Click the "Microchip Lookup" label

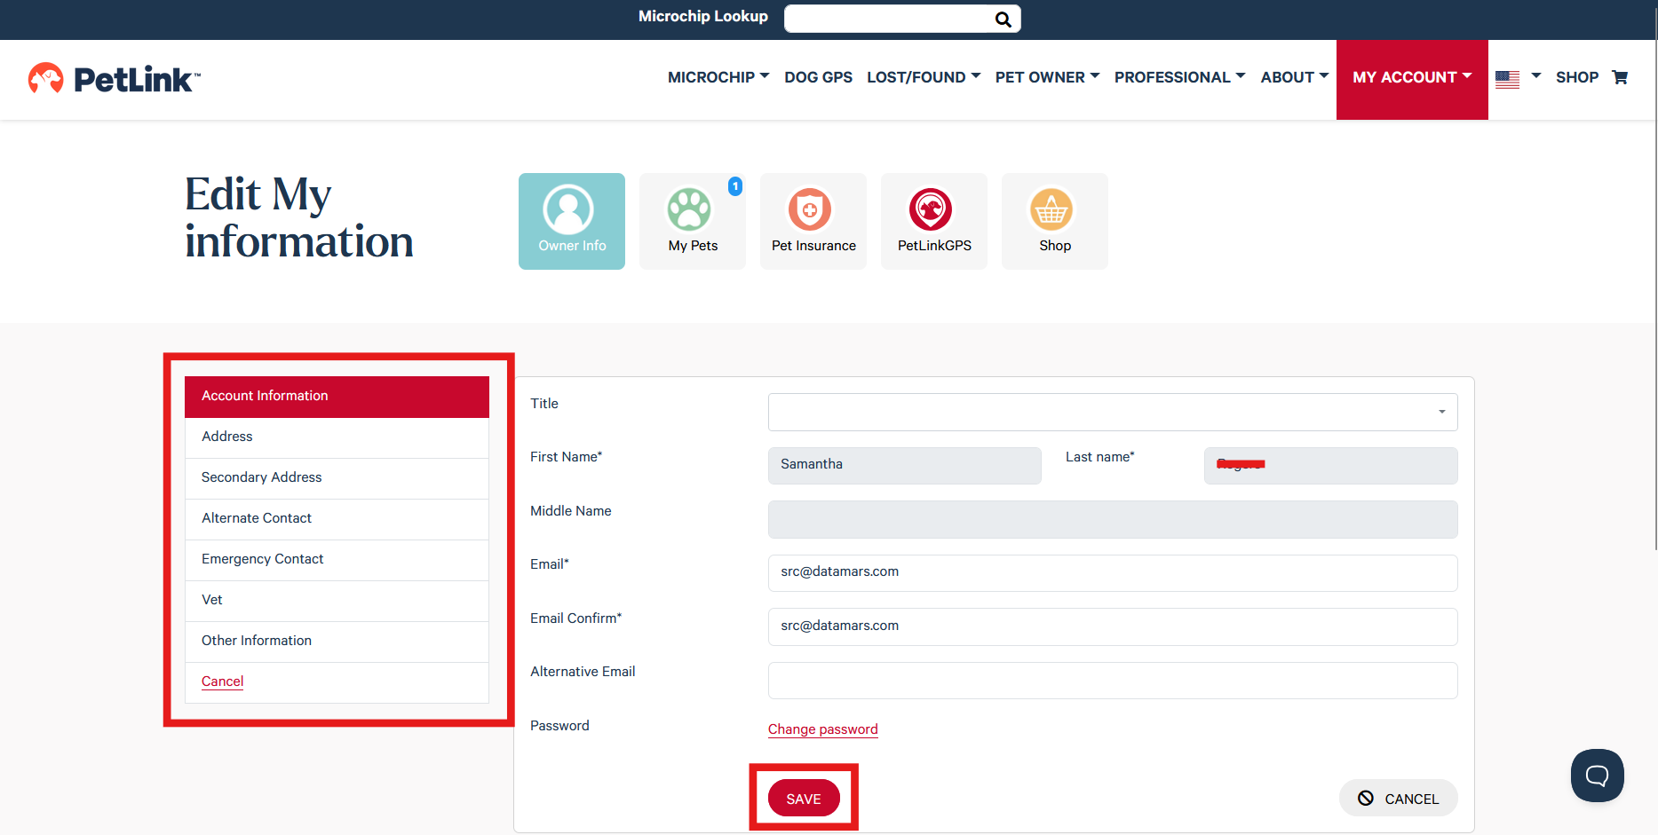(703, 16)
